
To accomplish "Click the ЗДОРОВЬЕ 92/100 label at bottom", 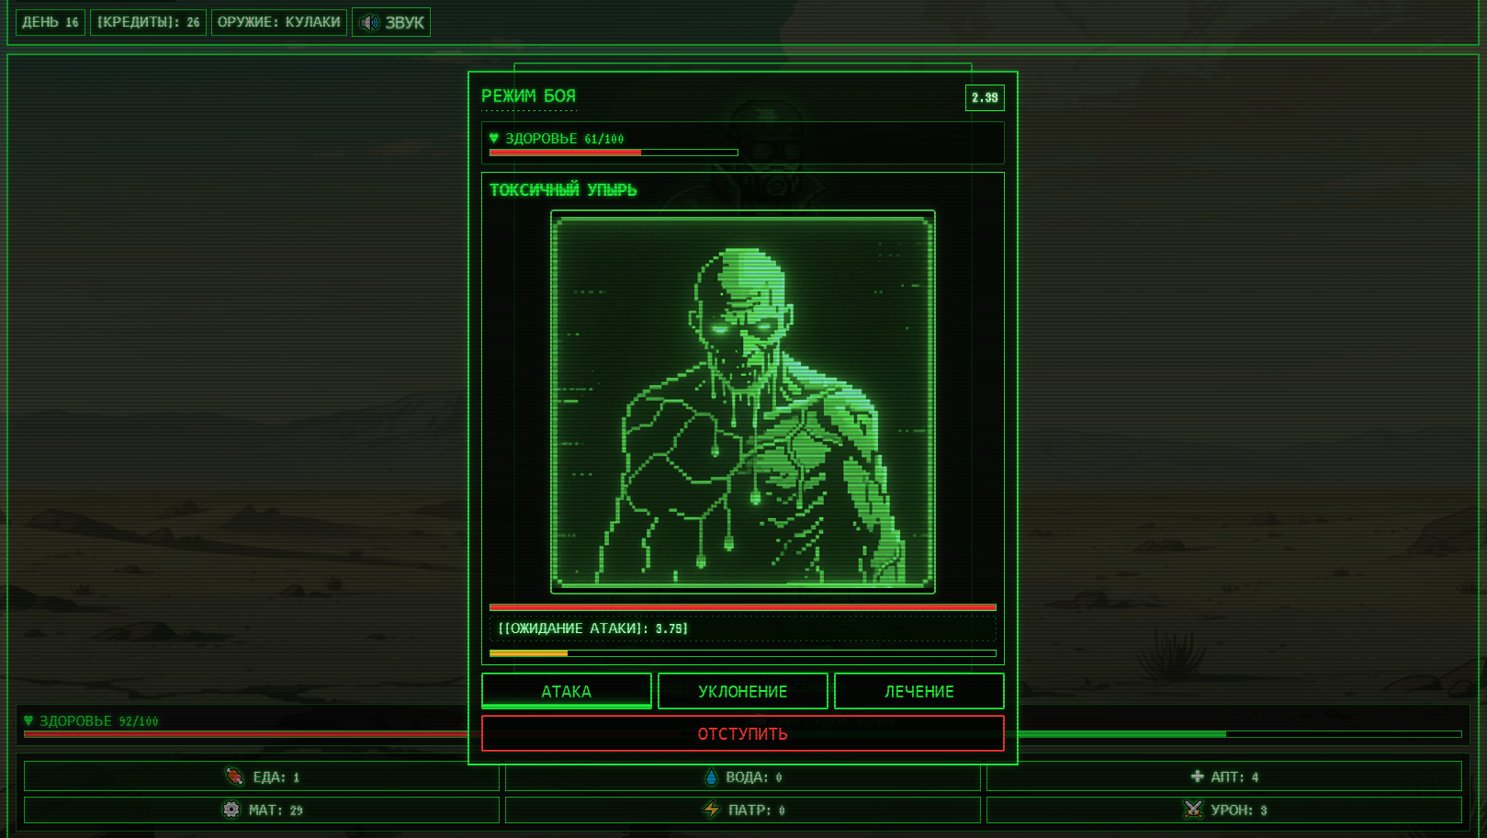I will pos(98,721).
